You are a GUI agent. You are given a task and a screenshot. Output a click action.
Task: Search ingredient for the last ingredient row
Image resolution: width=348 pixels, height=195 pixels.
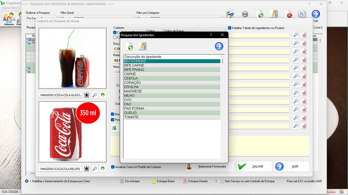pos(295,126)
